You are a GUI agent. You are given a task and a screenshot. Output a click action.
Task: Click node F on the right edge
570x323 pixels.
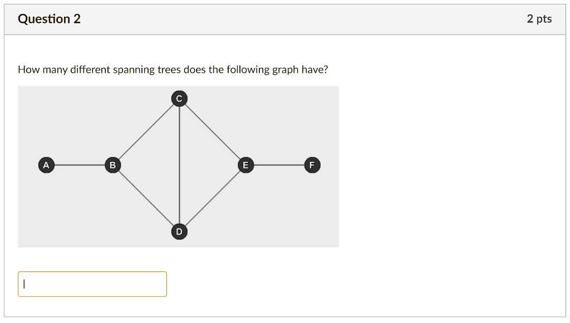(x=312, y=165)
